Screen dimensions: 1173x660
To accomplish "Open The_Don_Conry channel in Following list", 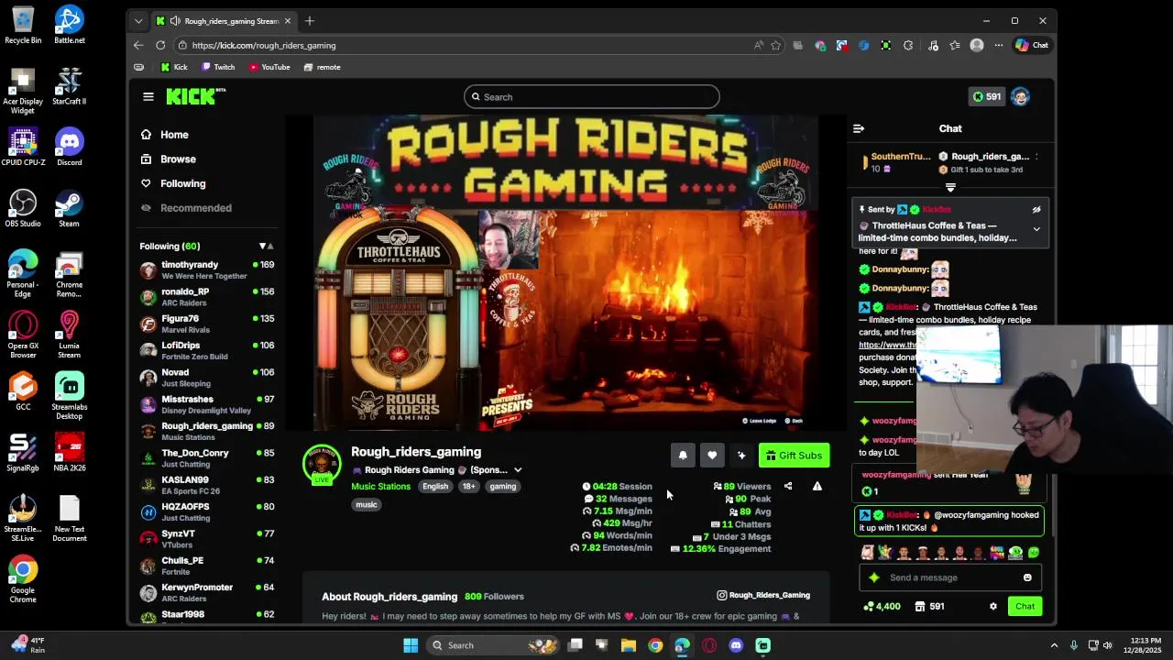I will tap(207, 457).
